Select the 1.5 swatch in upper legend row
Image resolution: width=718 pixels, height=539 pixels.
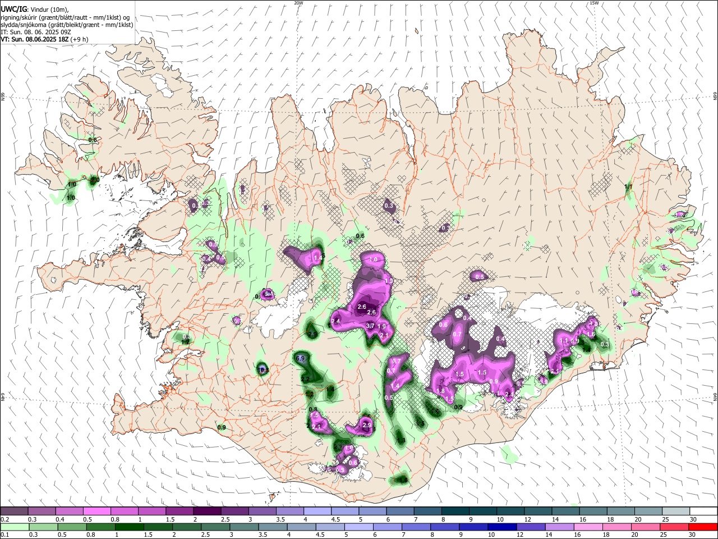179,511
